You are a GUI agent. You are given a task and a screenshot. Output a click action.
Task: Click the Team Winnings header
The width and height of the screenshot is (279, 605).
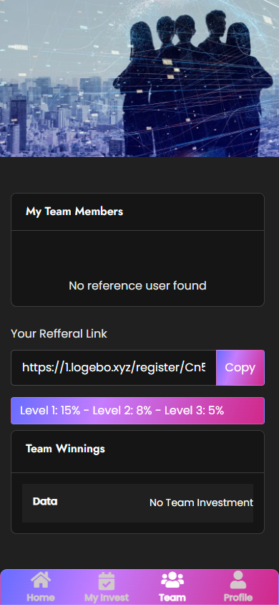click(x=65, y=449)
